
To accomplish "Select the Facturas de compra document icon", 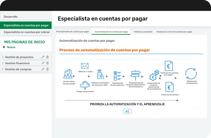I will click(169, 87).
